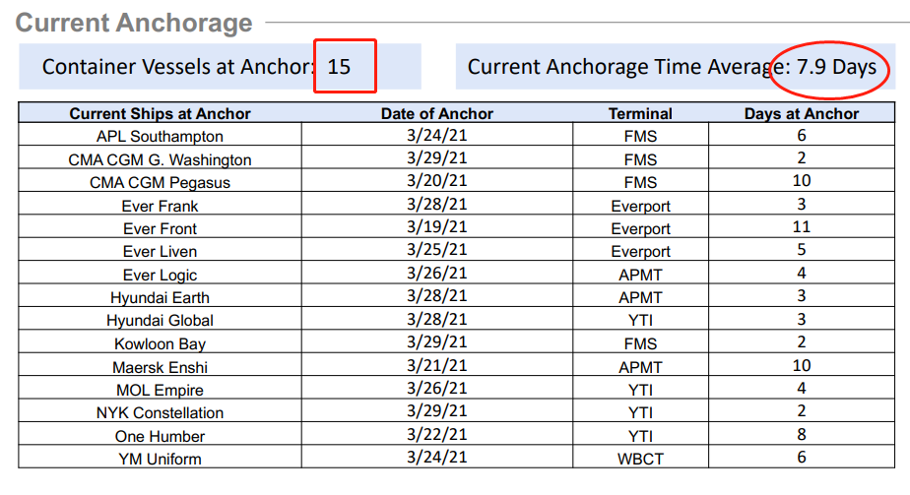Click the Date of Anchor column header
The width and height of the screenshot is (910, 495).
pos(437,113)
